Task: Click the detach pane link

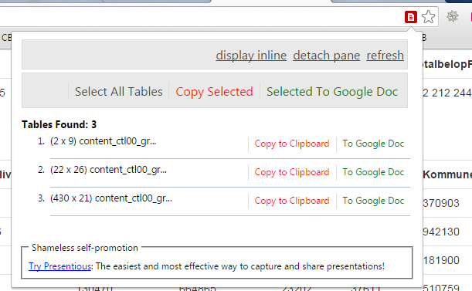Action: (327, 56)
